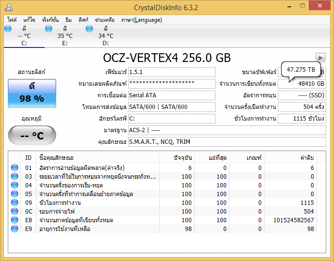
Task: Open the ภาษา(Language) menu
Action: coord(141,20)
